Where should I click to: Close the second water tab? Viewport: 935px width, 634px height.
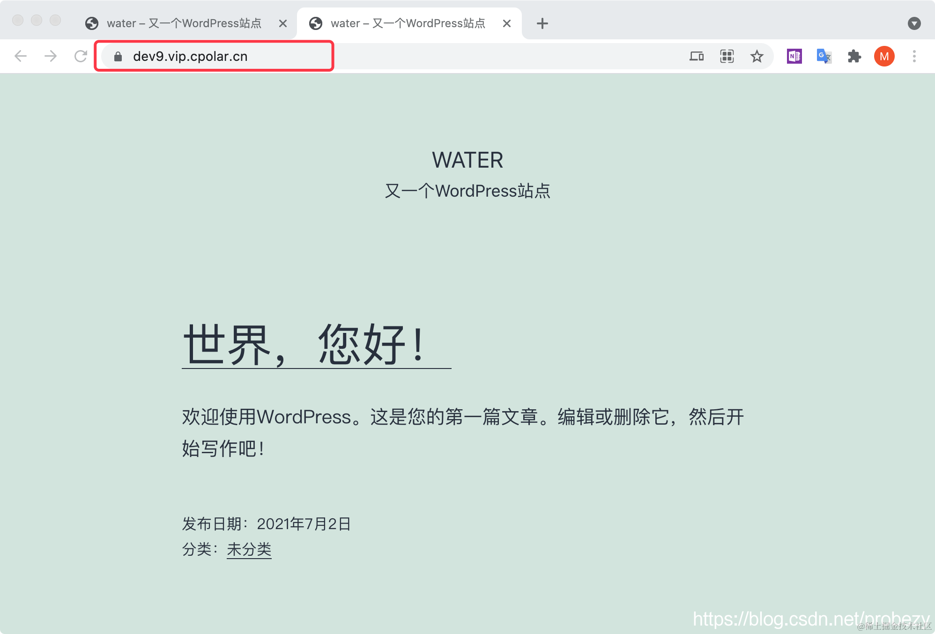[507, 23]
